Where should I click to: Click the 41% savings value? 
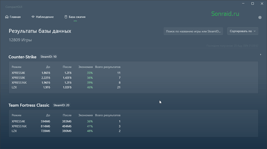point(90,126)
